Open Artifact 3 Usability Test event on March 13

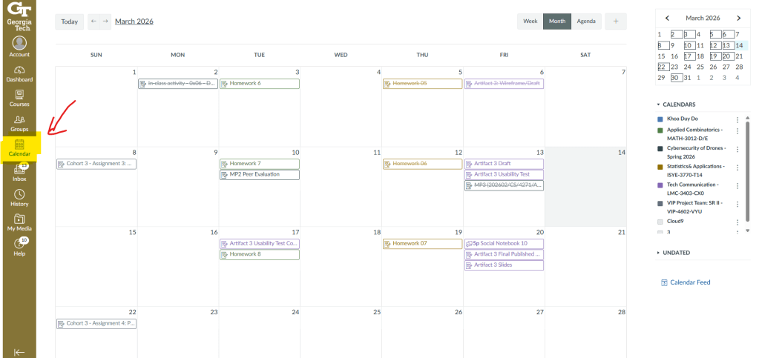(504, 175)
